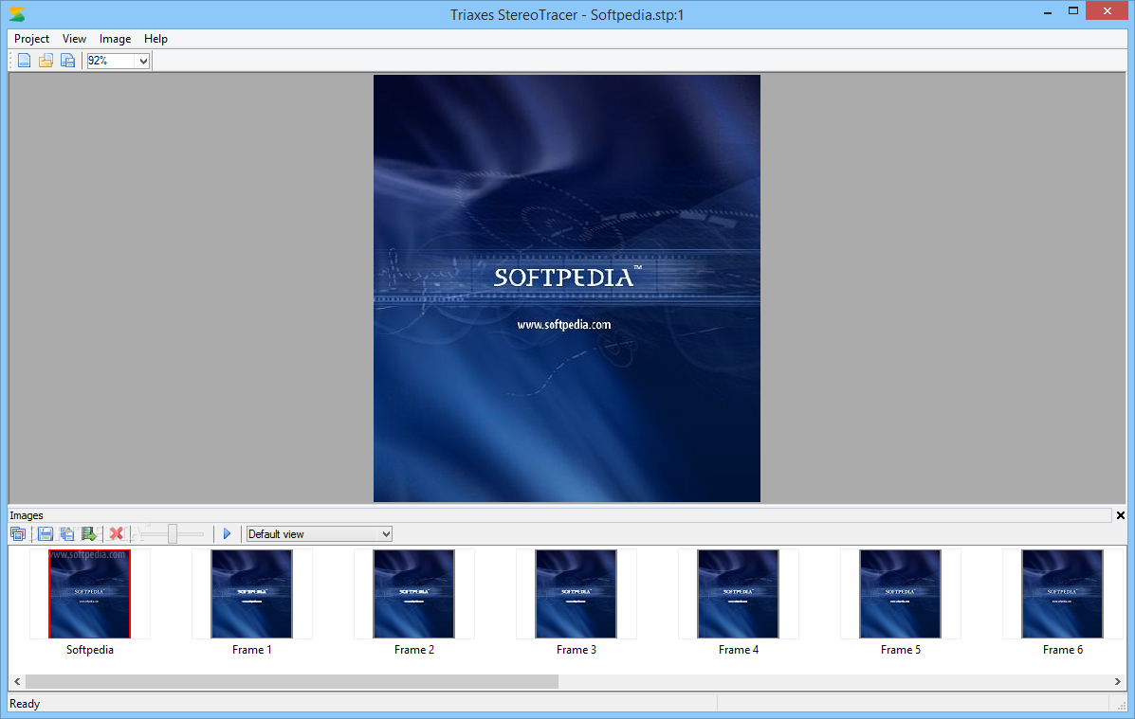1135x719 pixels.
Task: Click the thumbnail strip left scroll arrow
Action: 17,681
